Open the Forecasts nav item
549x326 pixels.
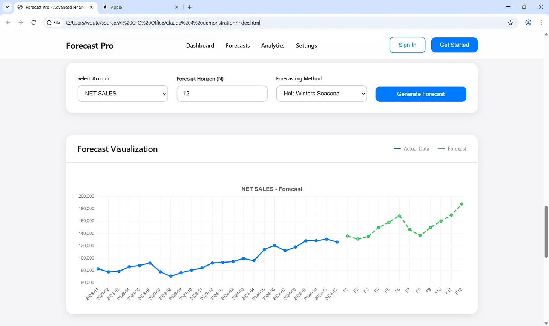click(238, 46)
